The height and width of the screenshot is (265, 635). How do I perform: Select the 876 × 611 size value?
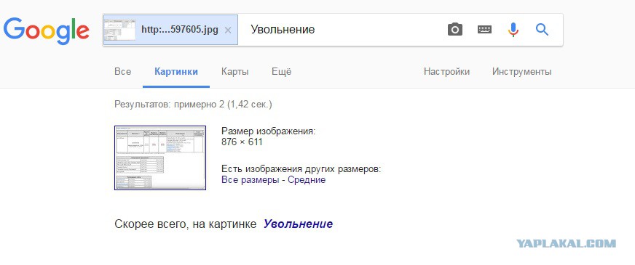[242, 142]
